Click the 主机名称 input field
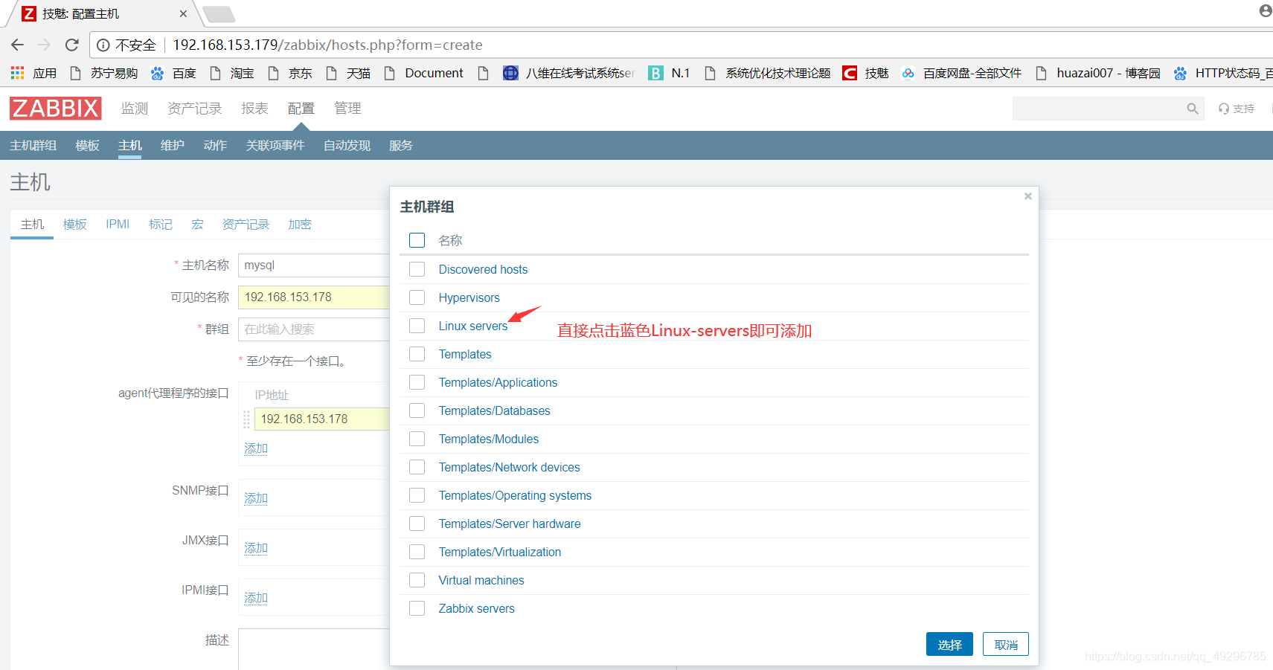Image resolution: width=1273 pixels, height=670 pixels. tap(314, 265)
